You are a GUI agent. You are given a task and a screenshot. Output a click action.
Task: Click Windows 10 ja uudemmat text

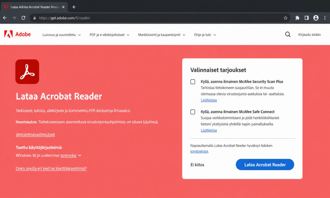pyautogui.click(x=37, y=155)
